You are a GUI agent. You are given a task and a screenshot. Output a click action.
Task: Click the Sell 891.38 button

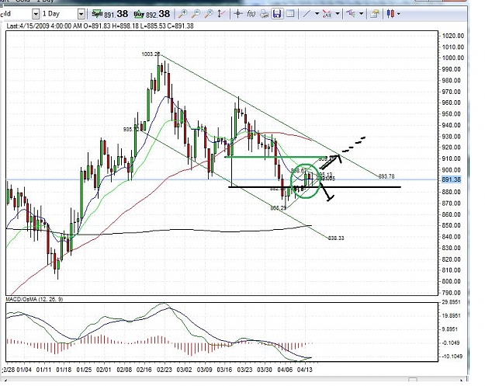coord(110,14)
